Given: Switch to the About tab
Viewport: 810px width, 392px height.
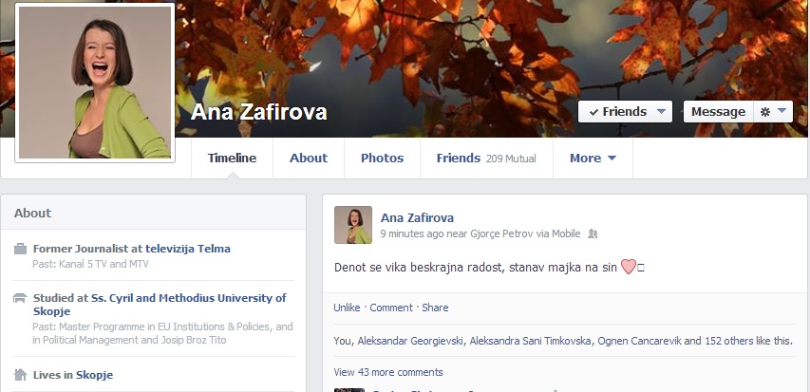Looking at the screenshot, I should point(309,159).
